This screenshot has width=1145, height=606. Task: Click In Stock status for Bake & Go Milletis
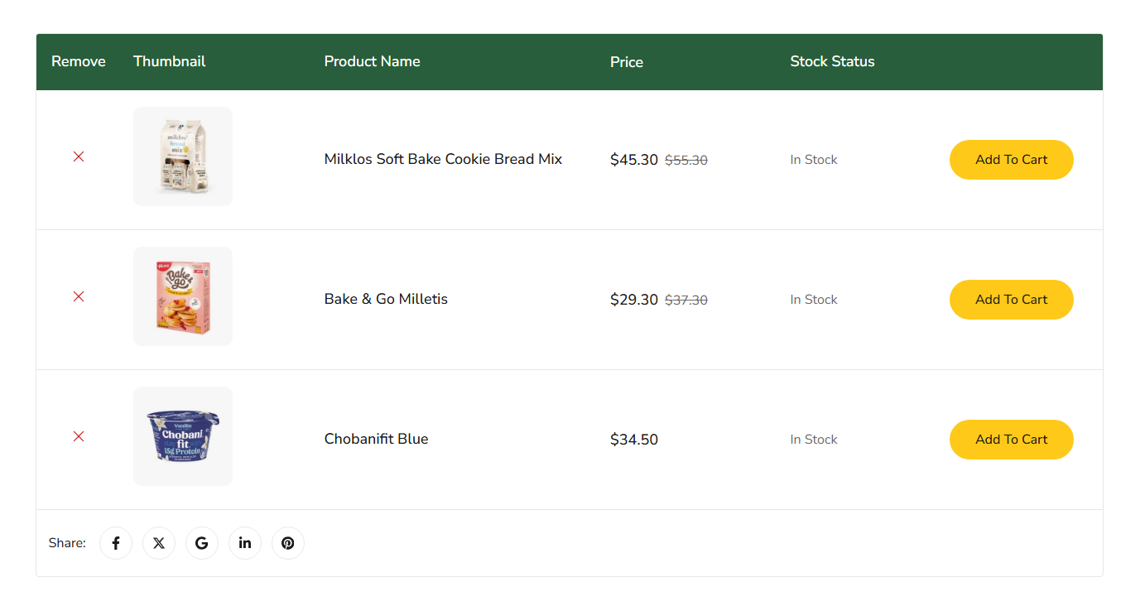(x=814, y=300)
